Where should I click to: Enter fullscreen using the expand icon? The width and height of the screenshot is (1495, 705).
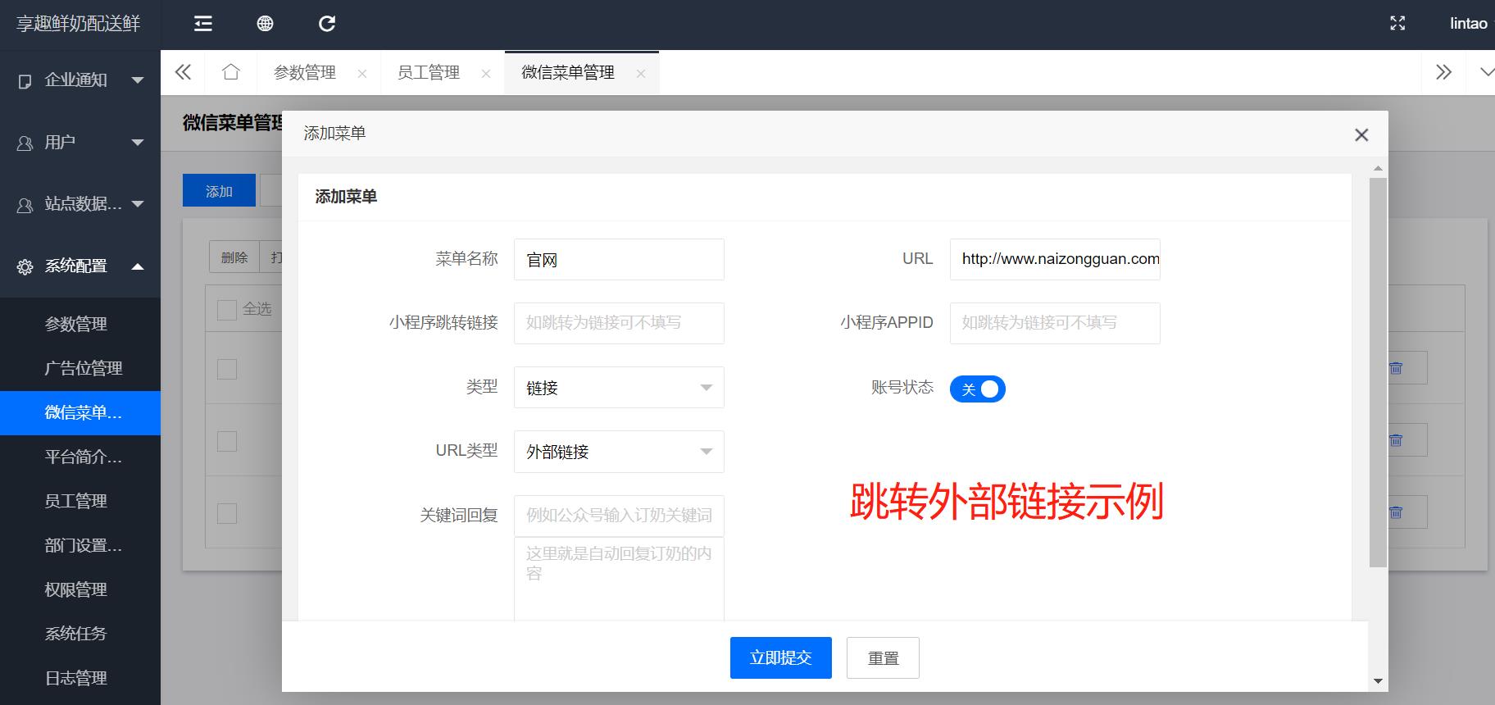1397,24
